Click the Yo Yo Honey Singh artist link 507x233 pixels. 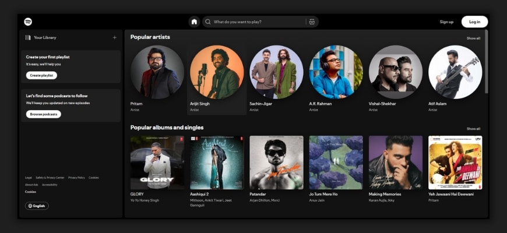145,200
